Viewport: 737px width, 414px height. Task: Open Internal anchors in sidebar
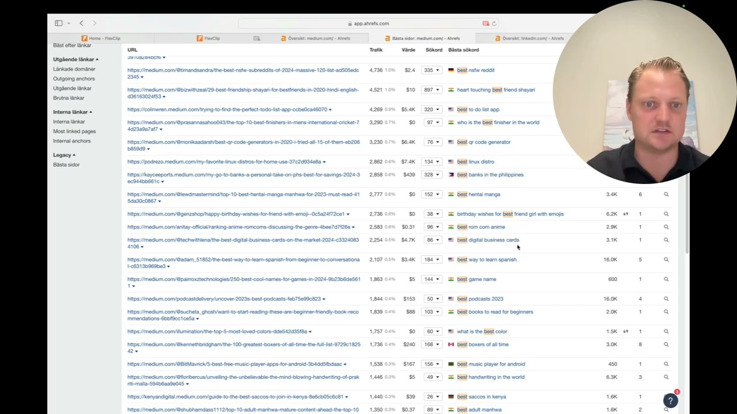pyautogui.click(x=71, y=141)
